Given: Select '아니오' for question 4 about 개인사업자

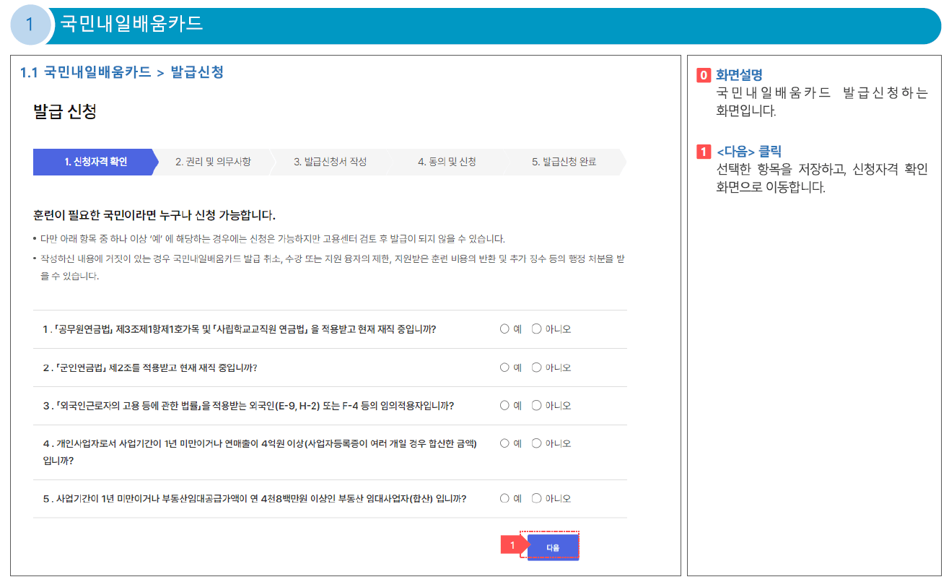Looking at the screenshot, I should 536,443.
